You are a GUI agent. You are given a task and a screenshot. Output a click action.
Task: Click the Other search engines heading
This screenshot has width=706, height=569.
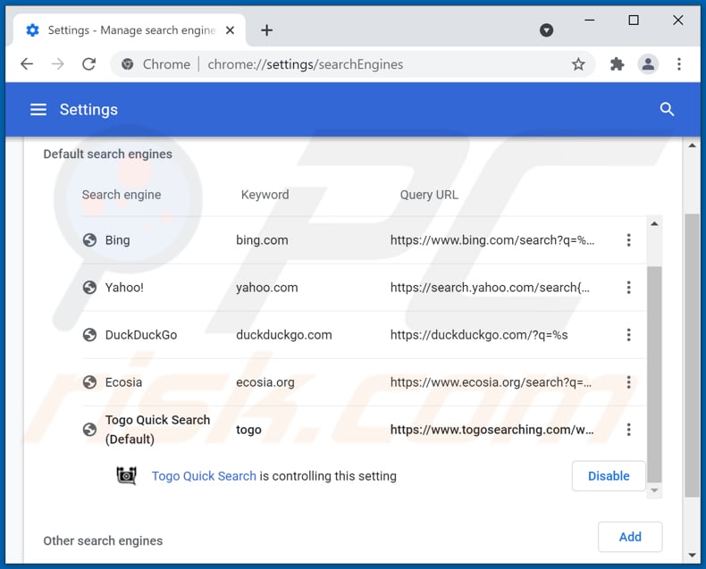(103, 540)
